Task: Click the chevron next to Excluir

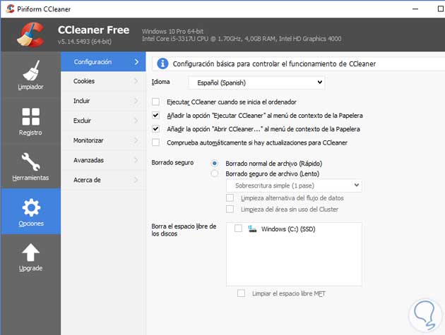Action: 136,121
